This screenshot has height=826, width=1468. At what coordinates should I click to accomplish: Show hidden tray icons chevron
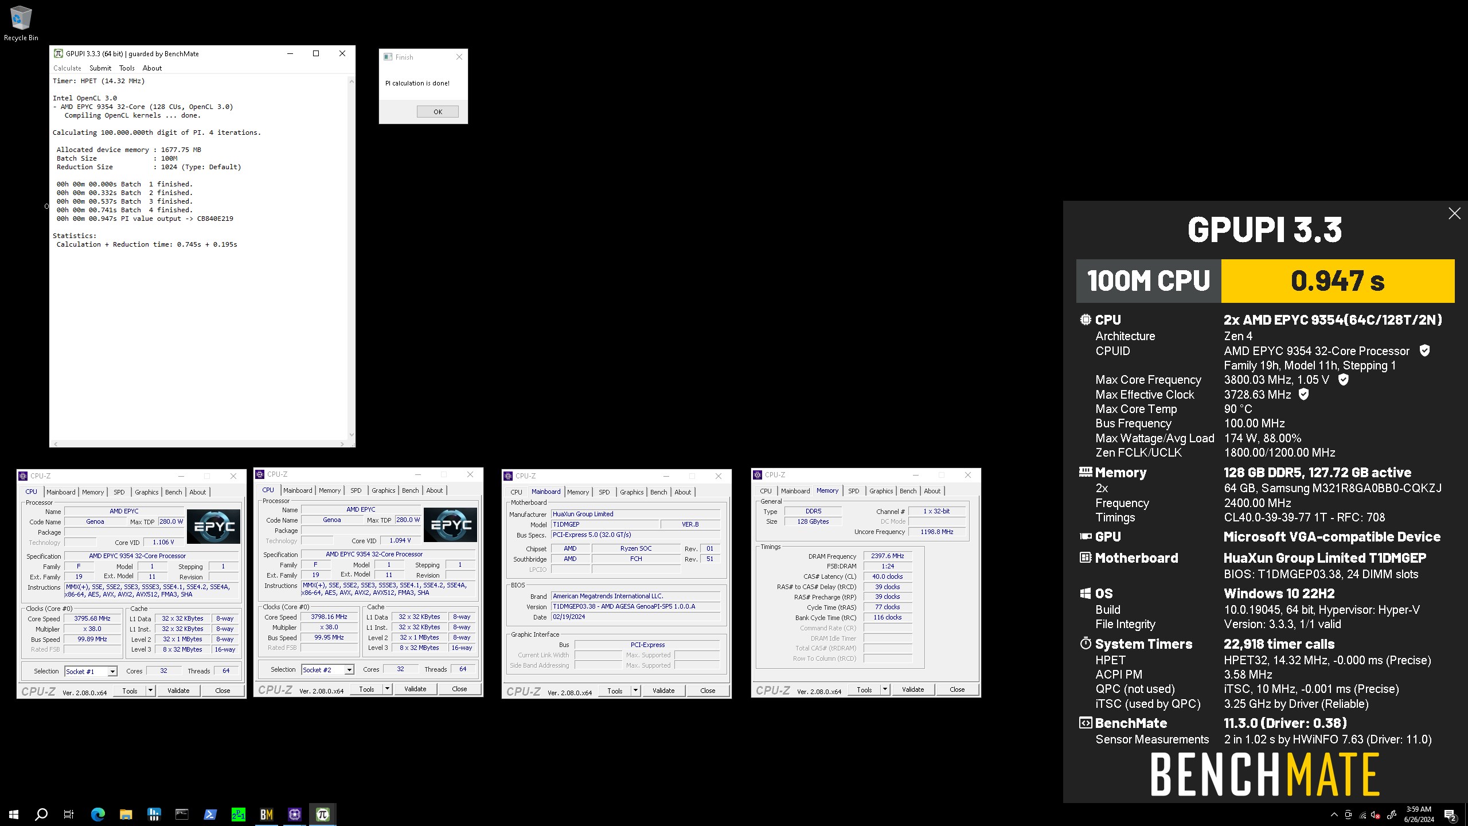tap(1334, 815)
